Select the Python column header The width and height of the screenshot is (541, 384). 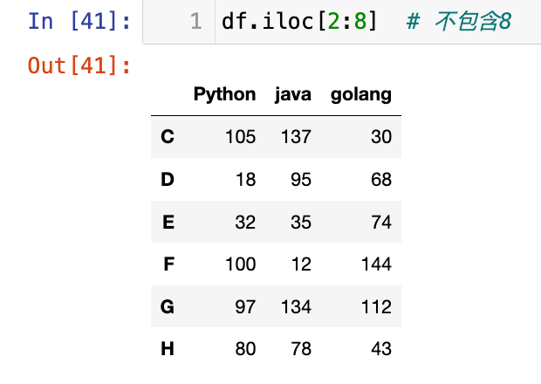pyautogui.click(x=224, y=94)
